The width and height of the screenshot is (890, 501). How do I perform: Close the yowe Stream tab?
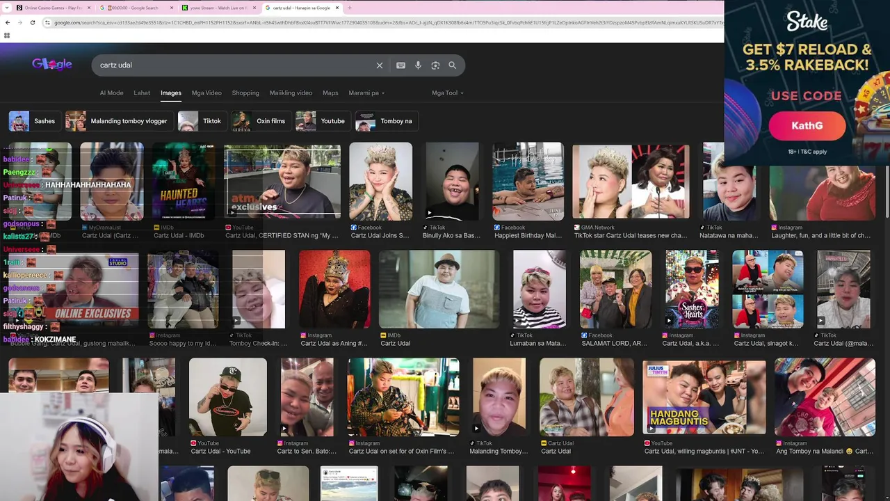[254, 8]
